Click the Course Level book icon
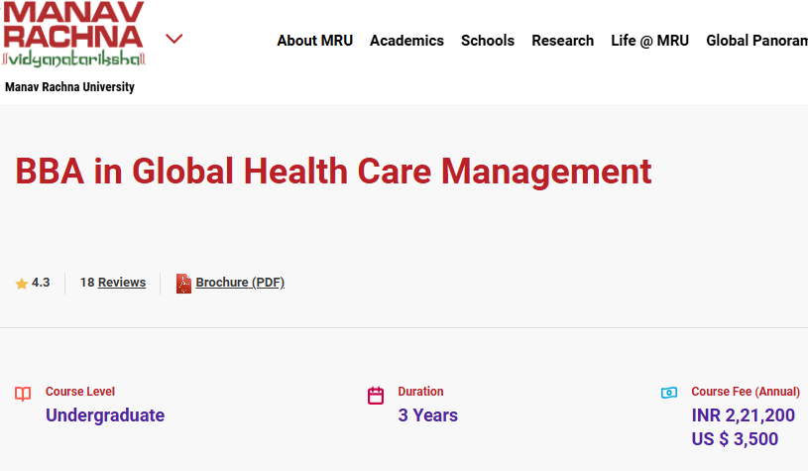808x471 pixels. tap(24, 395)
